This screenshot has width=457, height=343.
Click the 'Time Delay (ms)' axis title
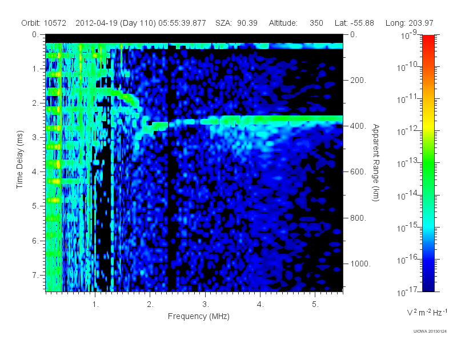coord(19,159)
